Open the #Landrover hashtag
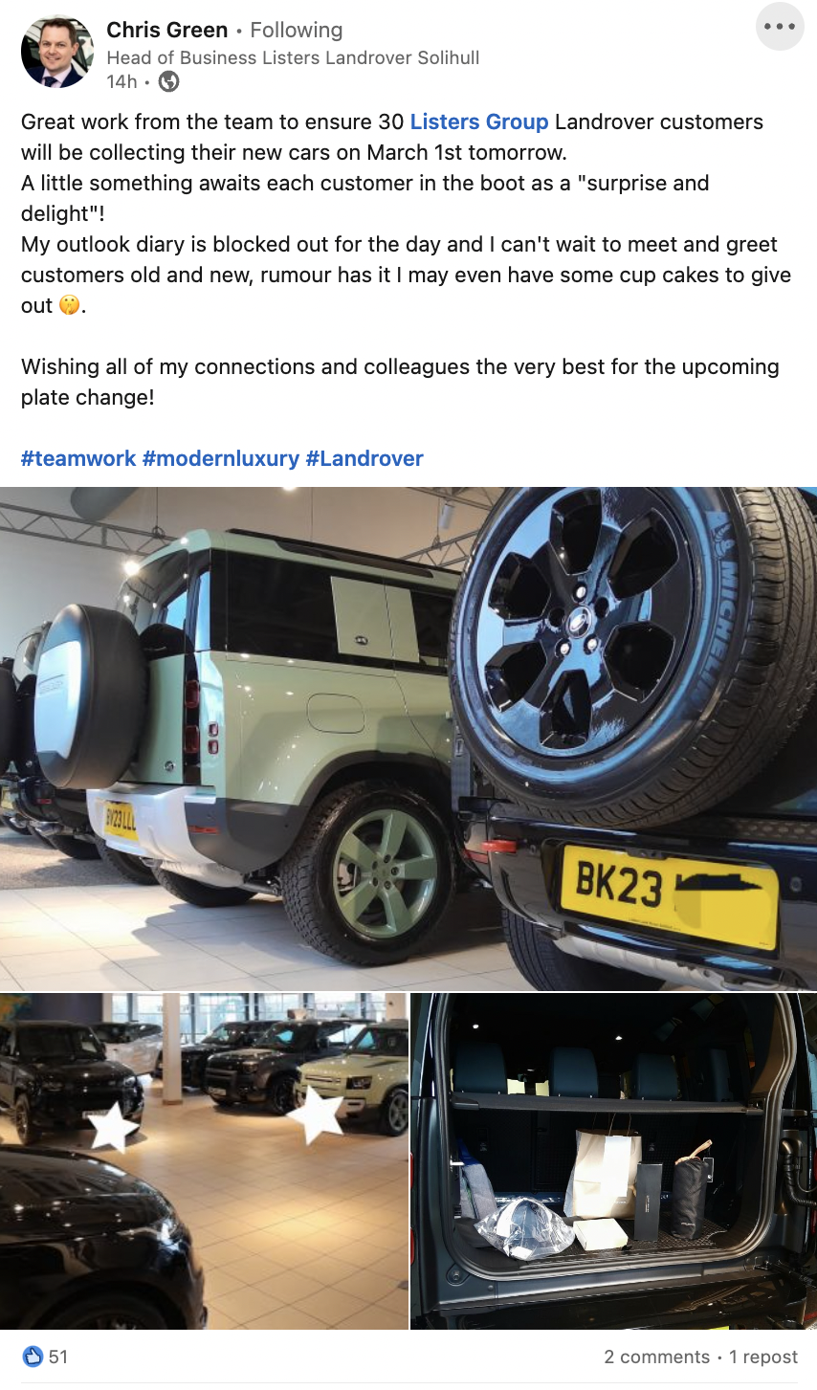 364,458
